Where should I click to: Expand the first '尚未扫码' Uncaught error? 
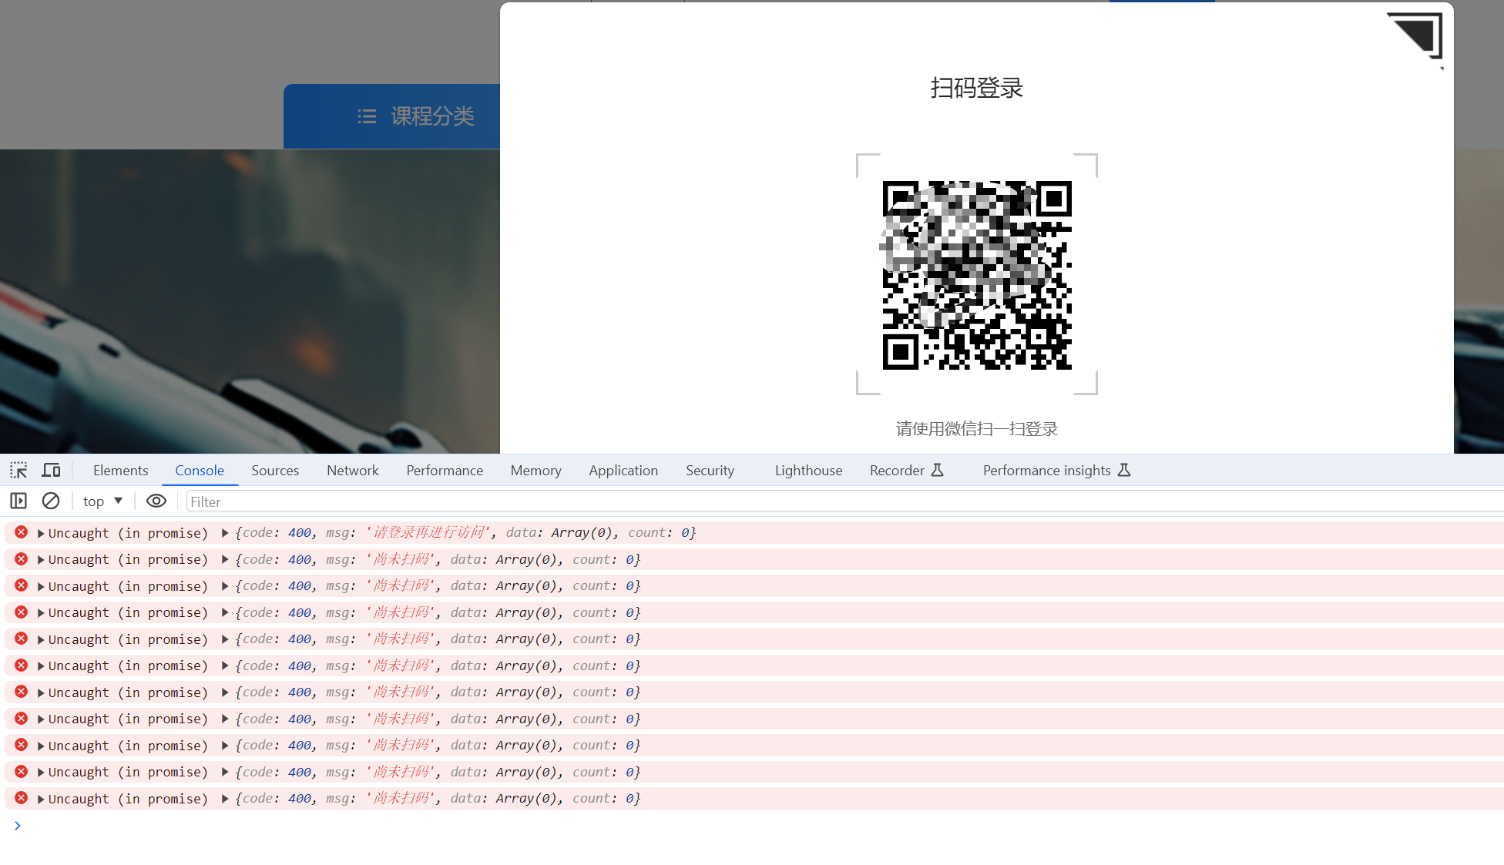pyautogui.click(x=41, y=560)
